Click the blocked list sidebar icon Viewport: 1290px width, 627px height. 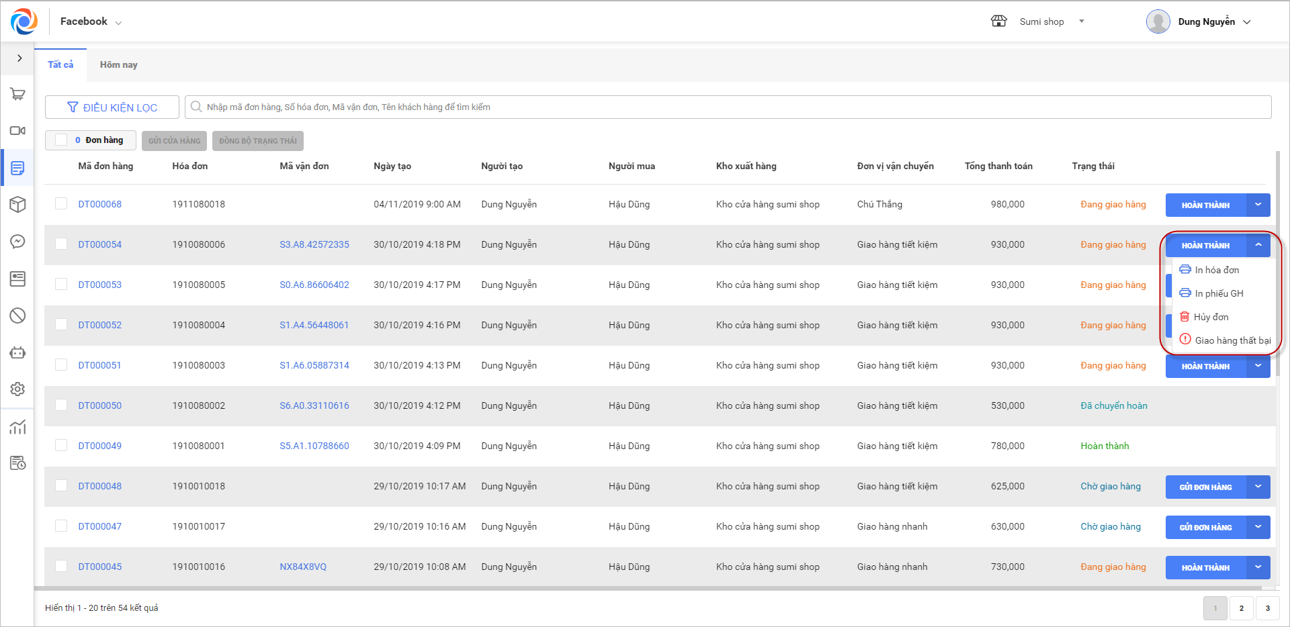click(17, 316)
